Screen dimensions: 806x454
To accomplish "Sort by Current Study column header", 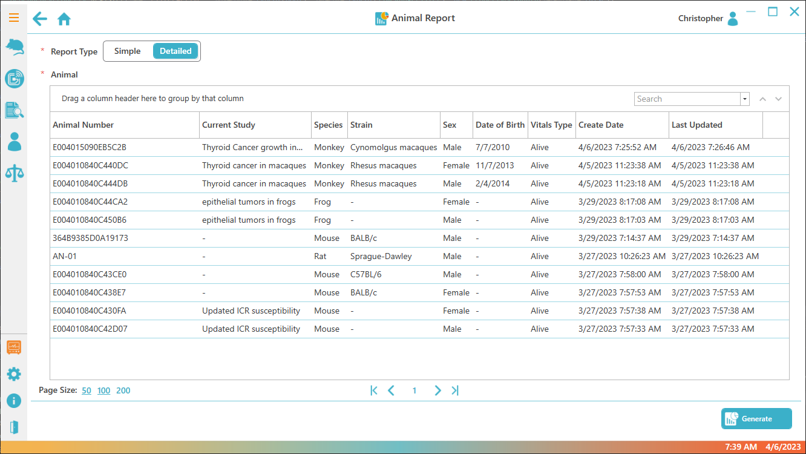I will point(255,125).
